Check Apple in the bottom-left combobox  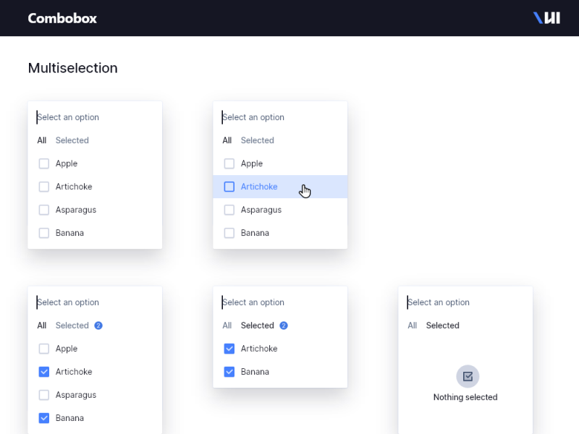pos(44,349)
